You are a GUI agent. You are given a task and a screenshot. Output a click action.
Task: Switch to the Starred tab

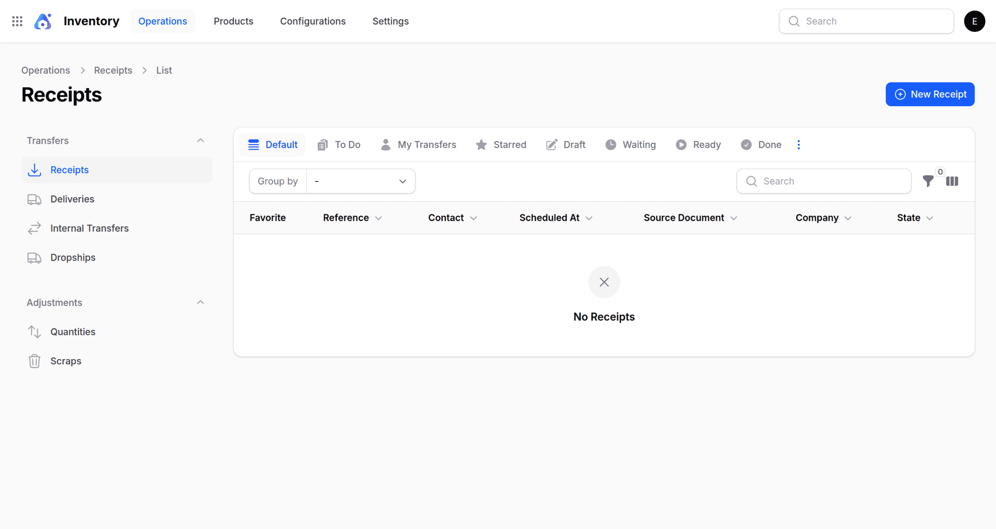501,145
